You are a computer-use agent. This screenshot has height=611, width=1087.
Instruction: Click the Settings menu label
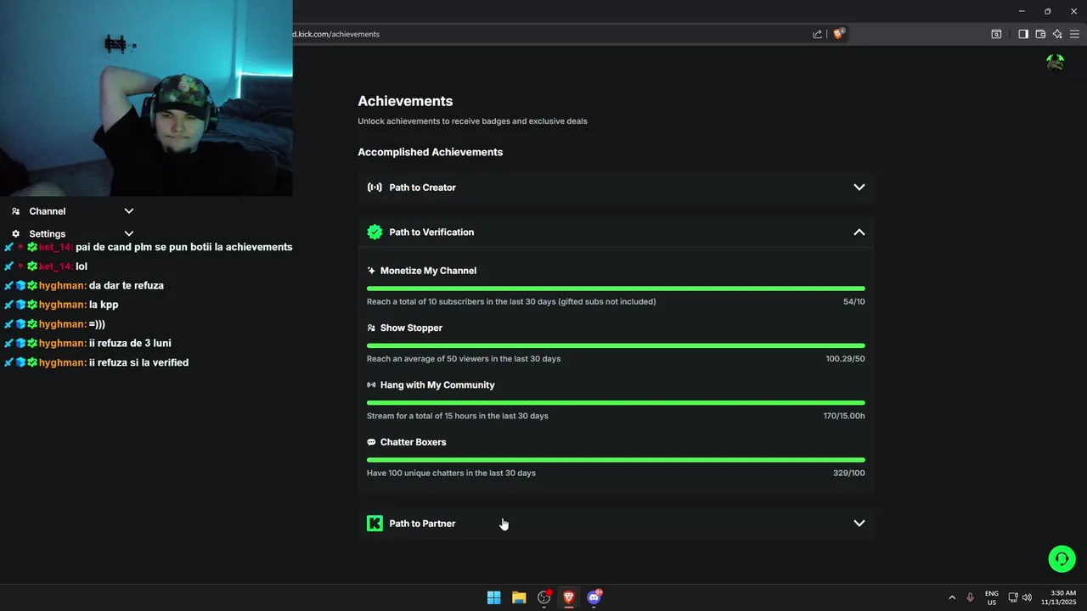click(48, 233)
